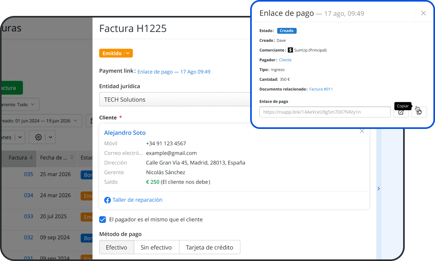
Task: Copy the payment link with copy icon
Action: pyautogui.click(x=419, y=112)
